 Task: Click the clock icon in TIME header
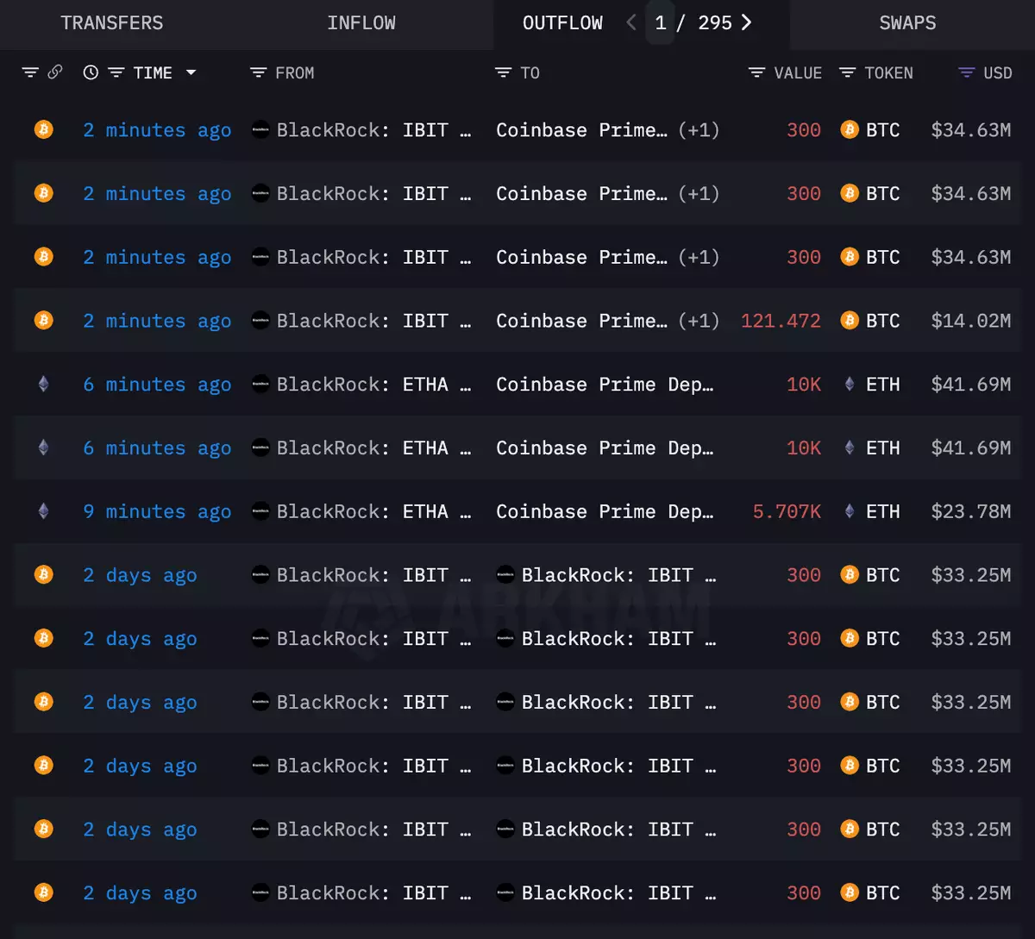click(x=91, y=73)
